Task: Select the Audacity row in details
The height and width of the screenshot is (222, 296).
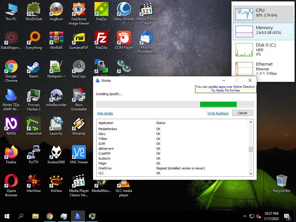Action: click(173, 158)
